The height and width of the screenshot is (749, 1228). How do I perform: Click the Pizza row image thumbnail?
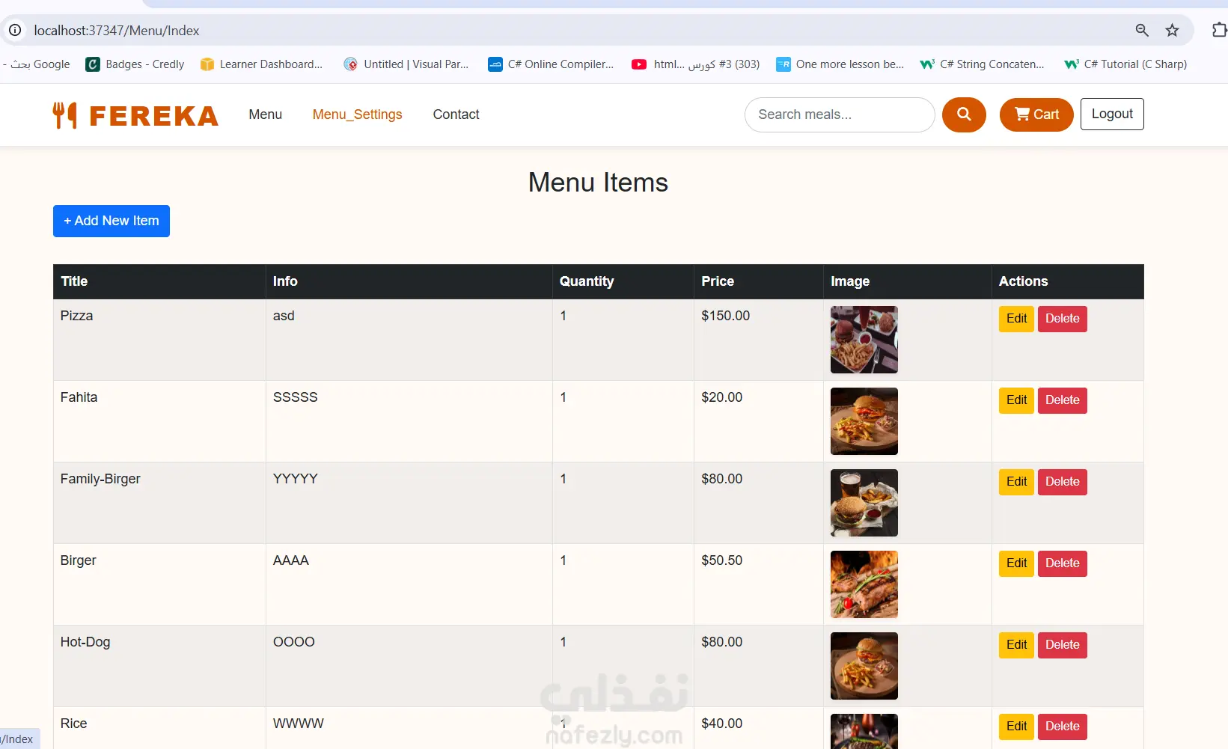864,340
